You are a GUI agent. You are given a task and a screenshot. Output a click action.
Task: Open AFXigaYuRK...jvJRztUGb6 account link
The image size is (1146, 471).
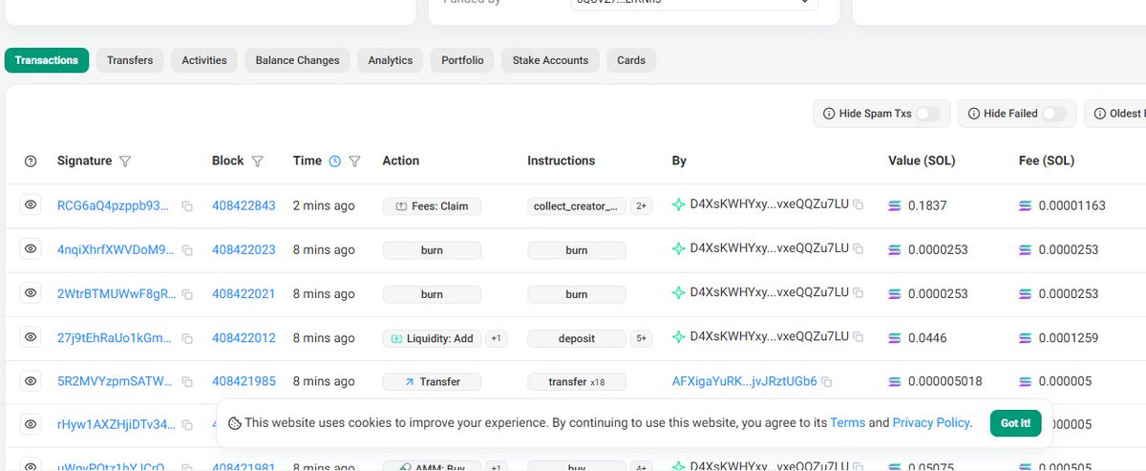click(745, 381)
